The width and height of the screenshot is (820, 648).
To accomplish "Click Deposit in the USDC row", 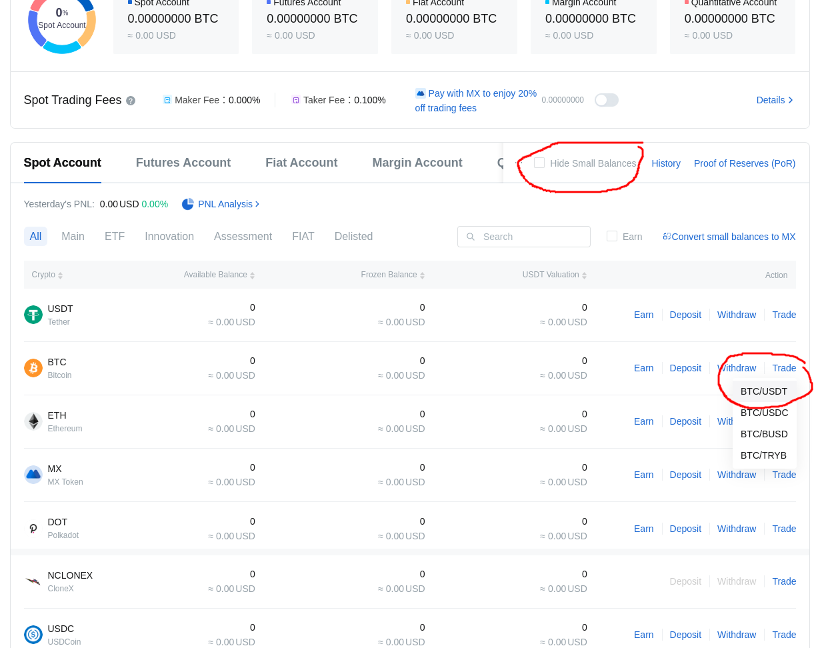I will coord(685,635).
